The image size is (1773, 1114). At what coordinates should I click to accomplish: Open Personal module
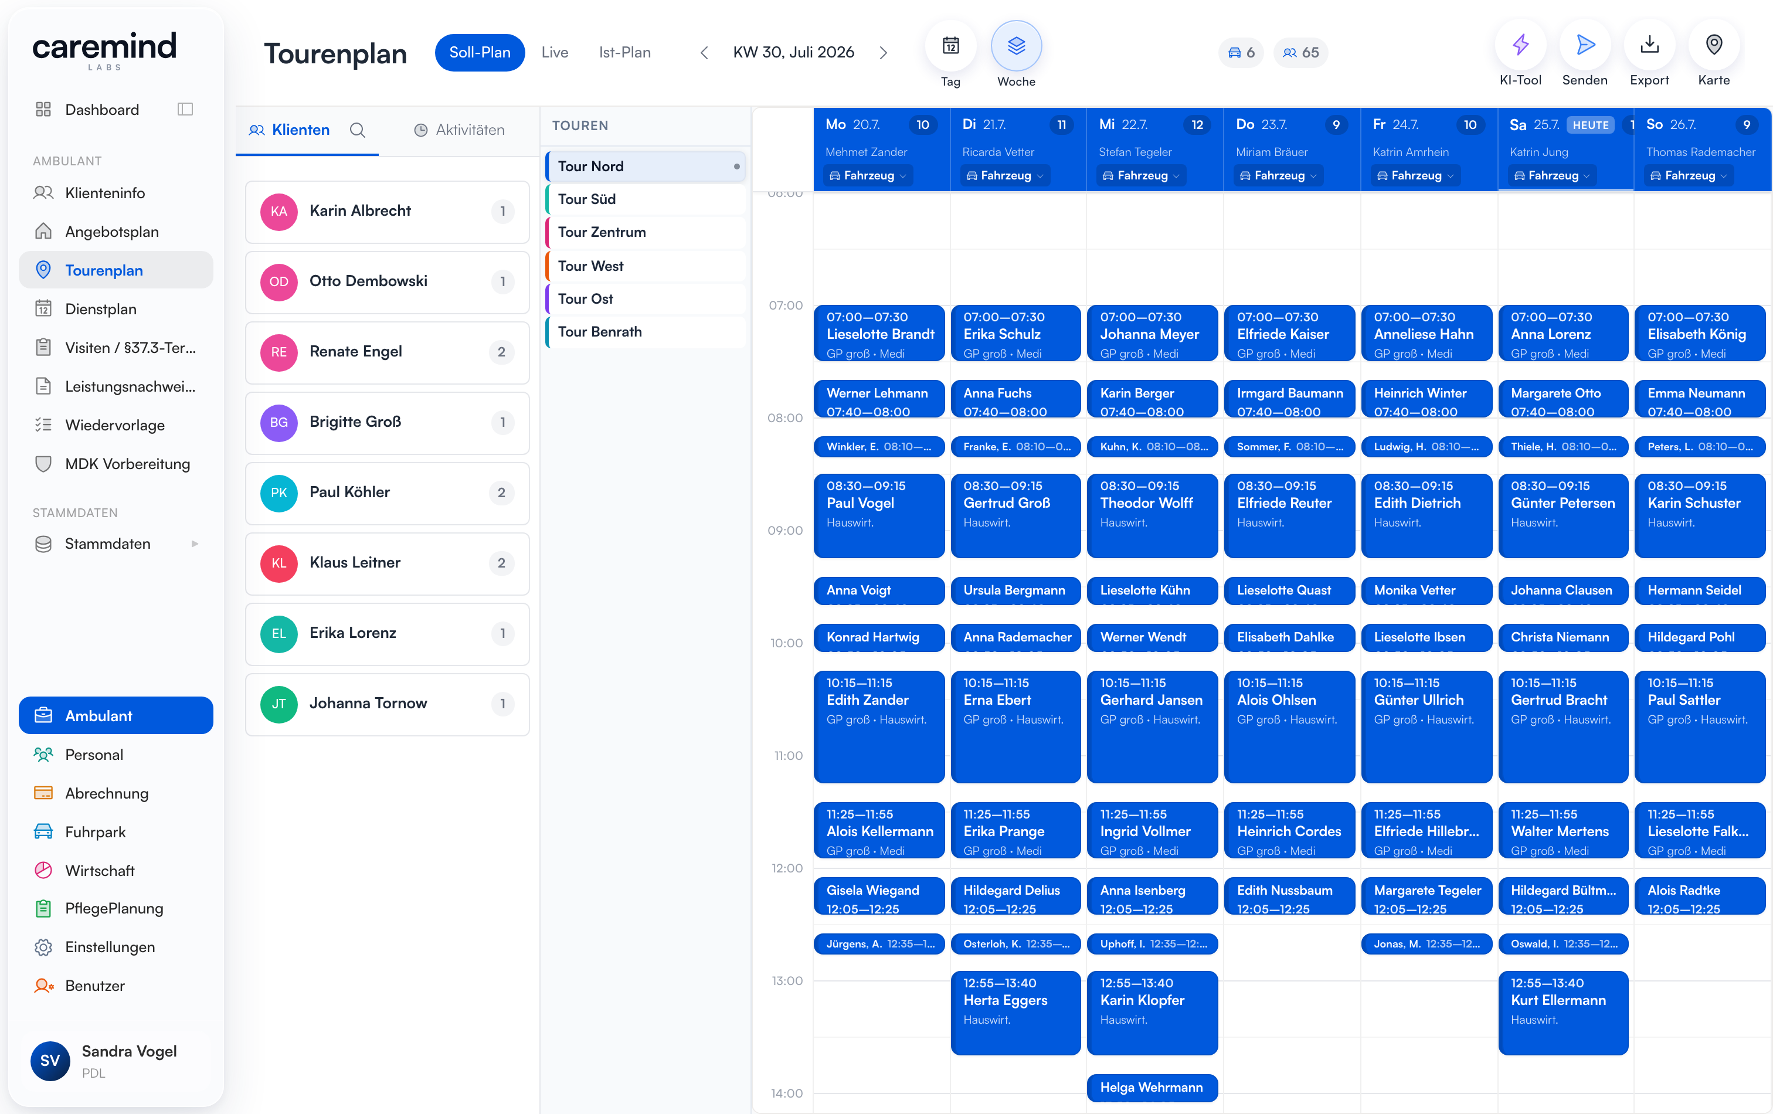coord(116,755)
